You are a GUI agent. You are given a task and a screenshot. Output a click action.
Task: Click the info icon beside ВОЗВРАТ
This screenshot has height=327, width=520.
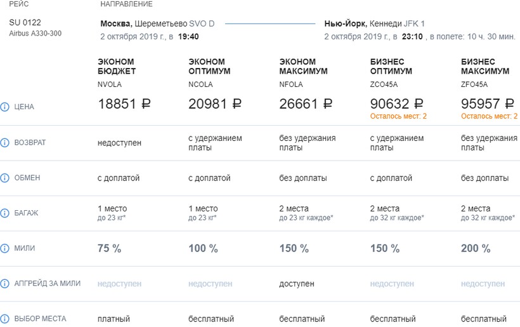tap(5, 143)
